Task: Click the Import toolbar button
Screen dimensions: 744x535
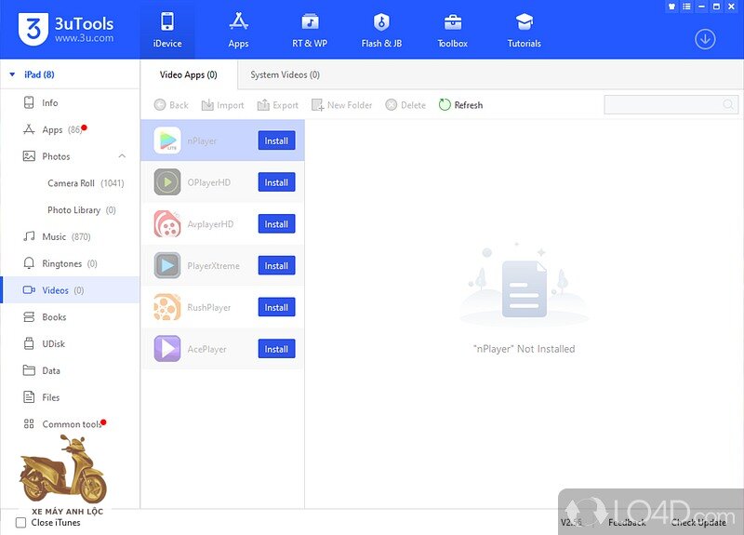Action: coord(222,105)
